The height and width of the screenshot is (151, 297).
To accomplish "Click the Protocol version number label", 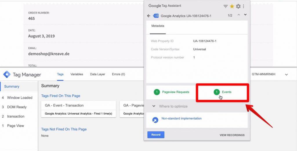I will [167, 57].
